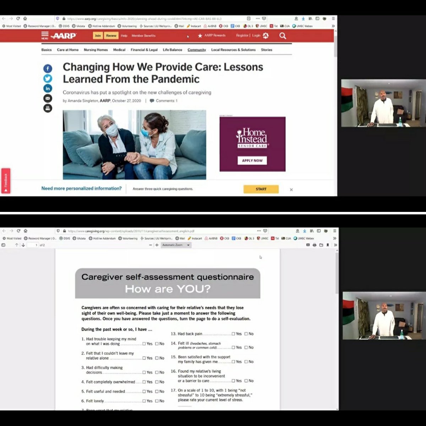Viewport: 426px width, 426px height.
Task: Switch to the Stories nav tab
Action: click(267, 50)
